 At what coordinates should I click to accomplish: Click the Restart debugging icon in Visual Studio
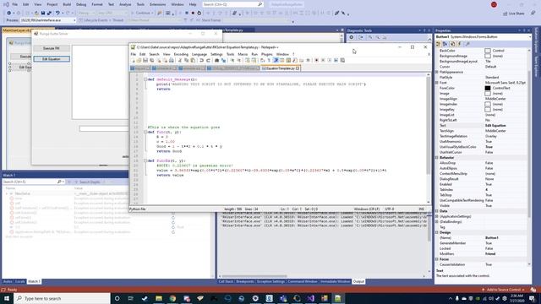[x=199, y=14]
